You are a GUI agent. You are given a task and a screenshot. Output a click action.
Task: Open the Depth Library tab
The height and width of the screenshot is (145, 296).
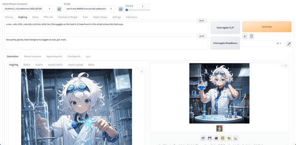(x=100, y=17)
